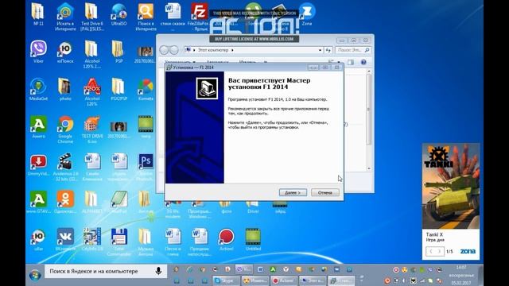Click Этот компьютер in address bar
Viewport: 509px width, 286px height.
pos(213,50)
